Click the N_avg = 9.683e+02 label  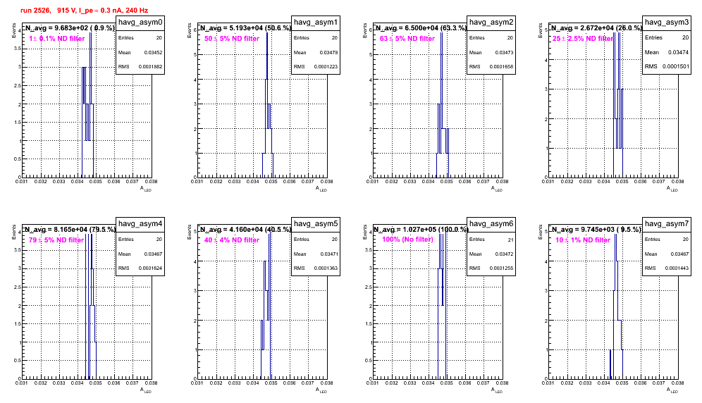point(70,27)
